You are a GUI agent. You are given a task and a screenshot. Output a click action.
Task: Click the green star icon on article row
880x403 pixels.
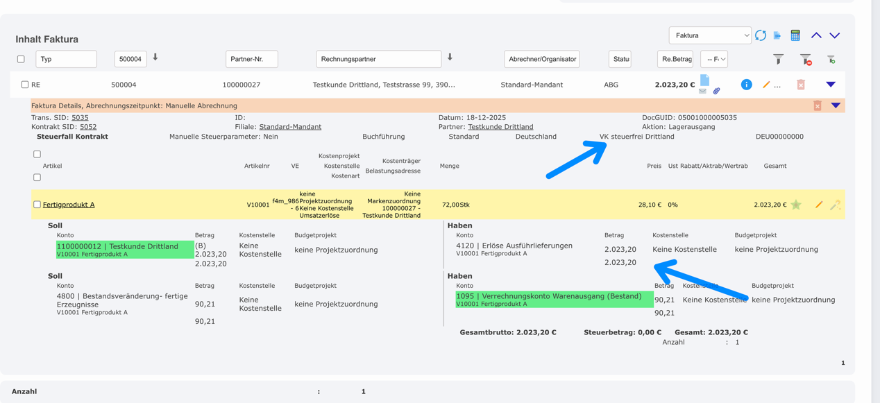click(796, 205)
